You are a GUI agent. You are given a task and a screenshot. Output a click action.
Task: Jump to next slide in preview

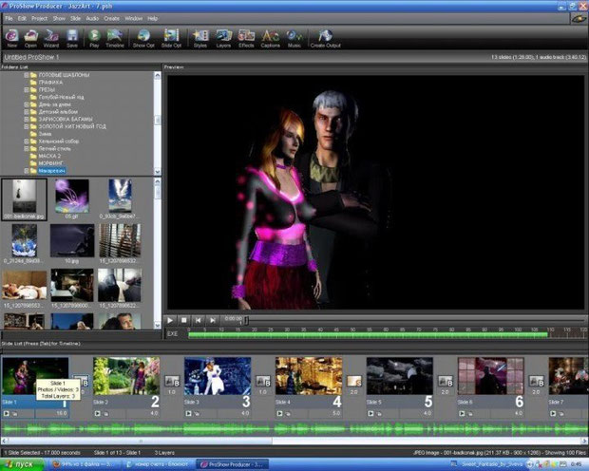(212, 320)
